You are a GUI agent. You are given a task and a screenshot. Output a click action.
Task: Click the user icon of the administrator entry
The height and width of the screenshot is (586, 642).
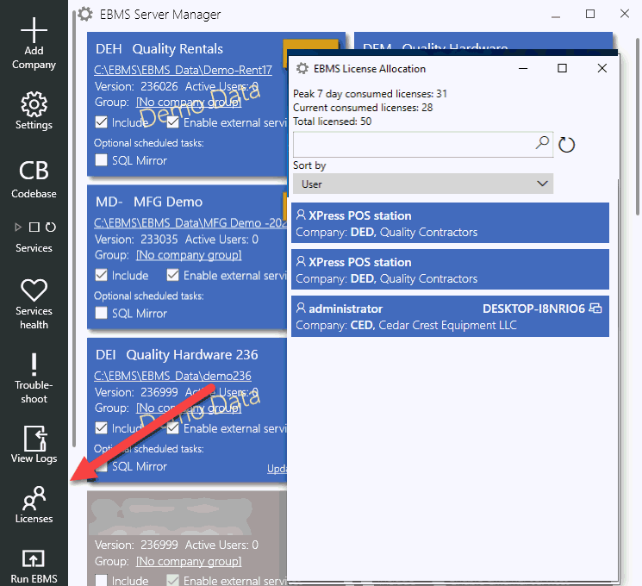[x=301, y=308]
